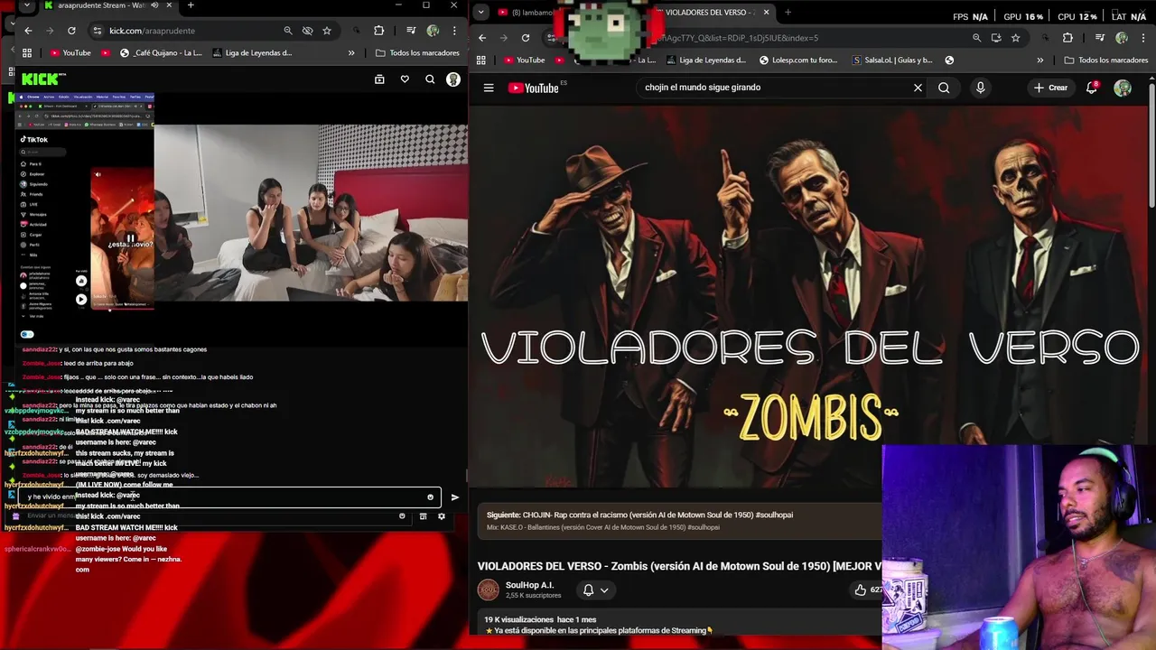Open Lolesp.com bookmark in YouTube window
Viewport: 1156px width, 650px height.
coord(798,60)
